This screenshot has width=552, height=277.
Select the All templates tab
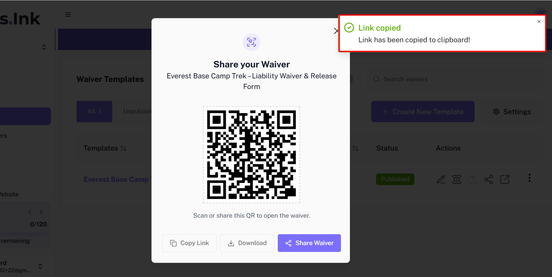coord(94,112)
